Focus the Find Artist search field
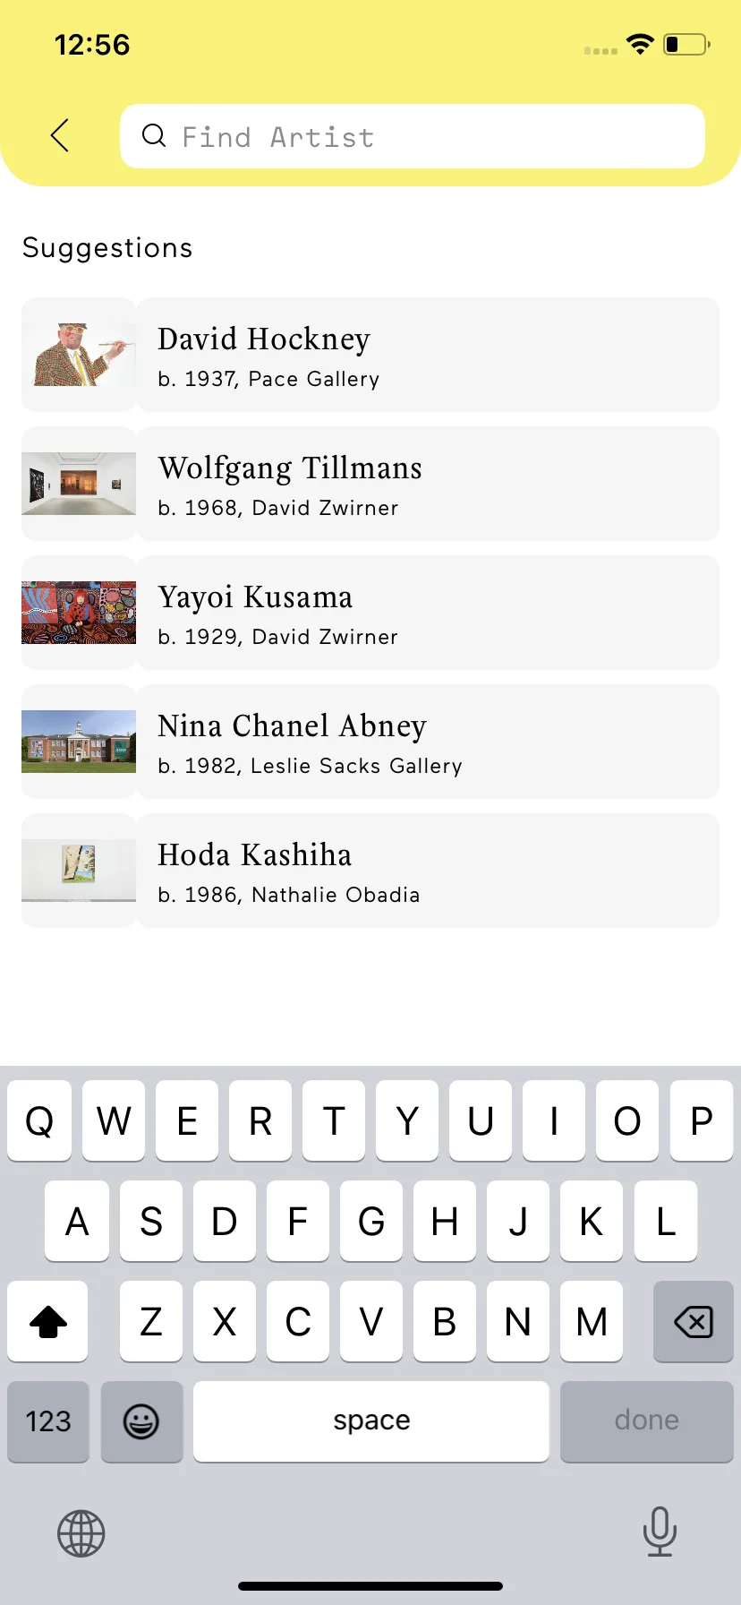The image size is (741, 1605). click(x=413, y=136)
